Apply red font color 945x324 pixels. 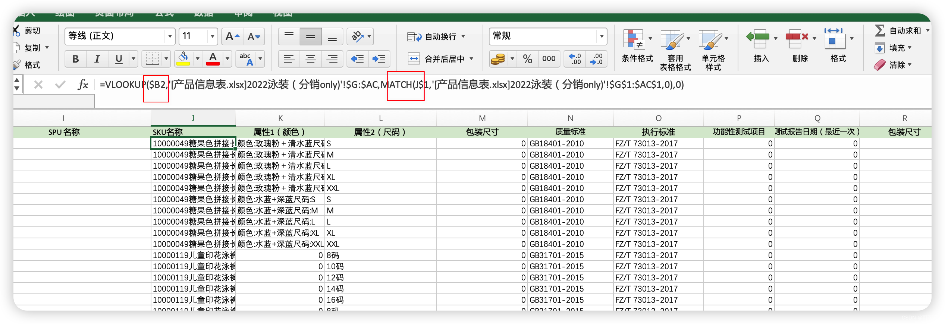pos(213,59)
